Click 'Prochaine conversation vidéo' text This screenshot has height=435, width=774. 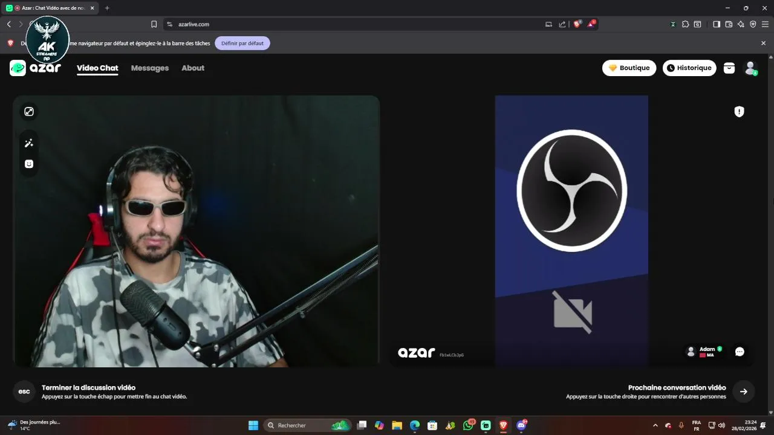click(677, 387)
